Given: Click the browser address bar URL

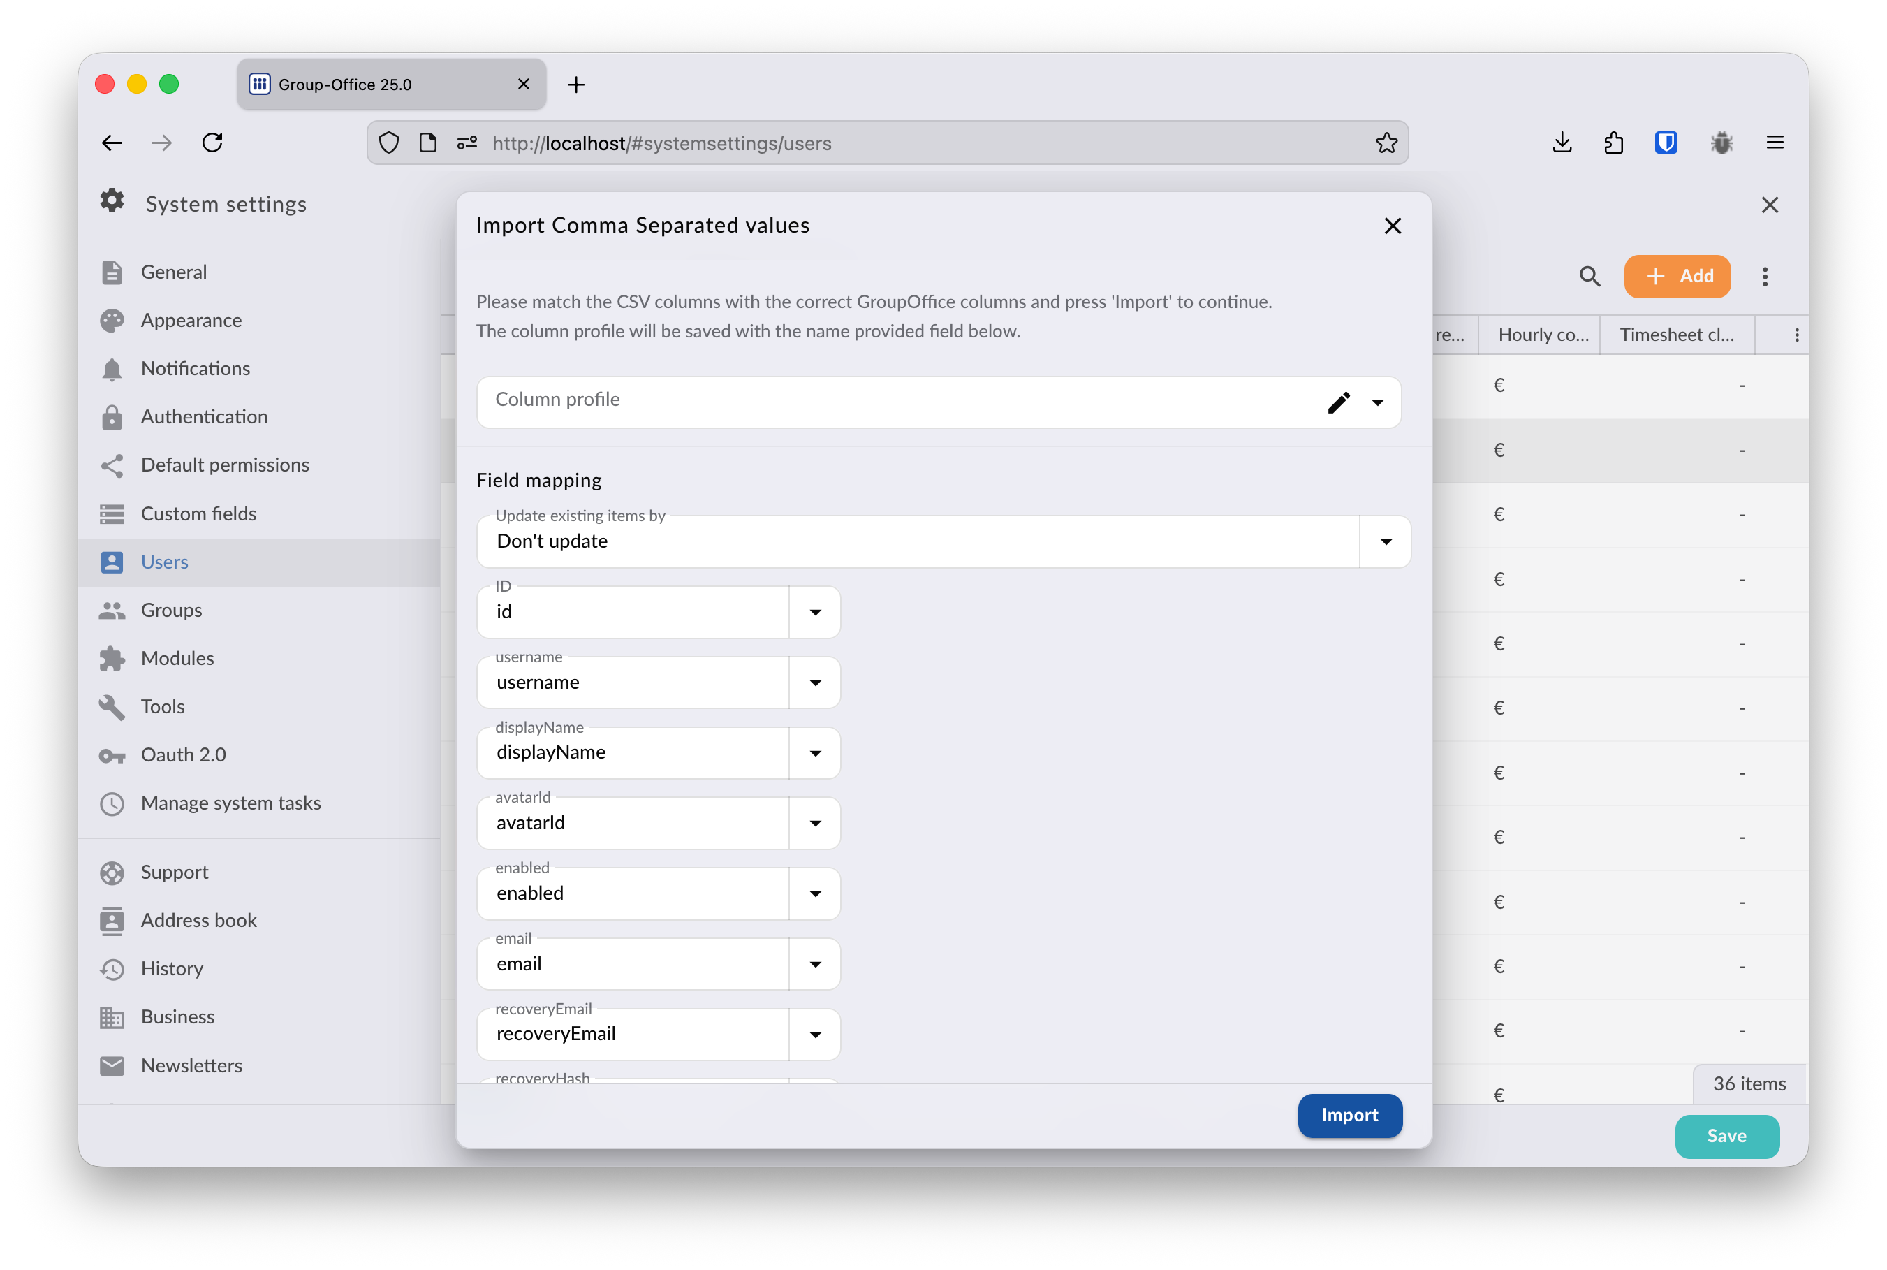Looking at the screenshot, I should [x=661, y=143].
